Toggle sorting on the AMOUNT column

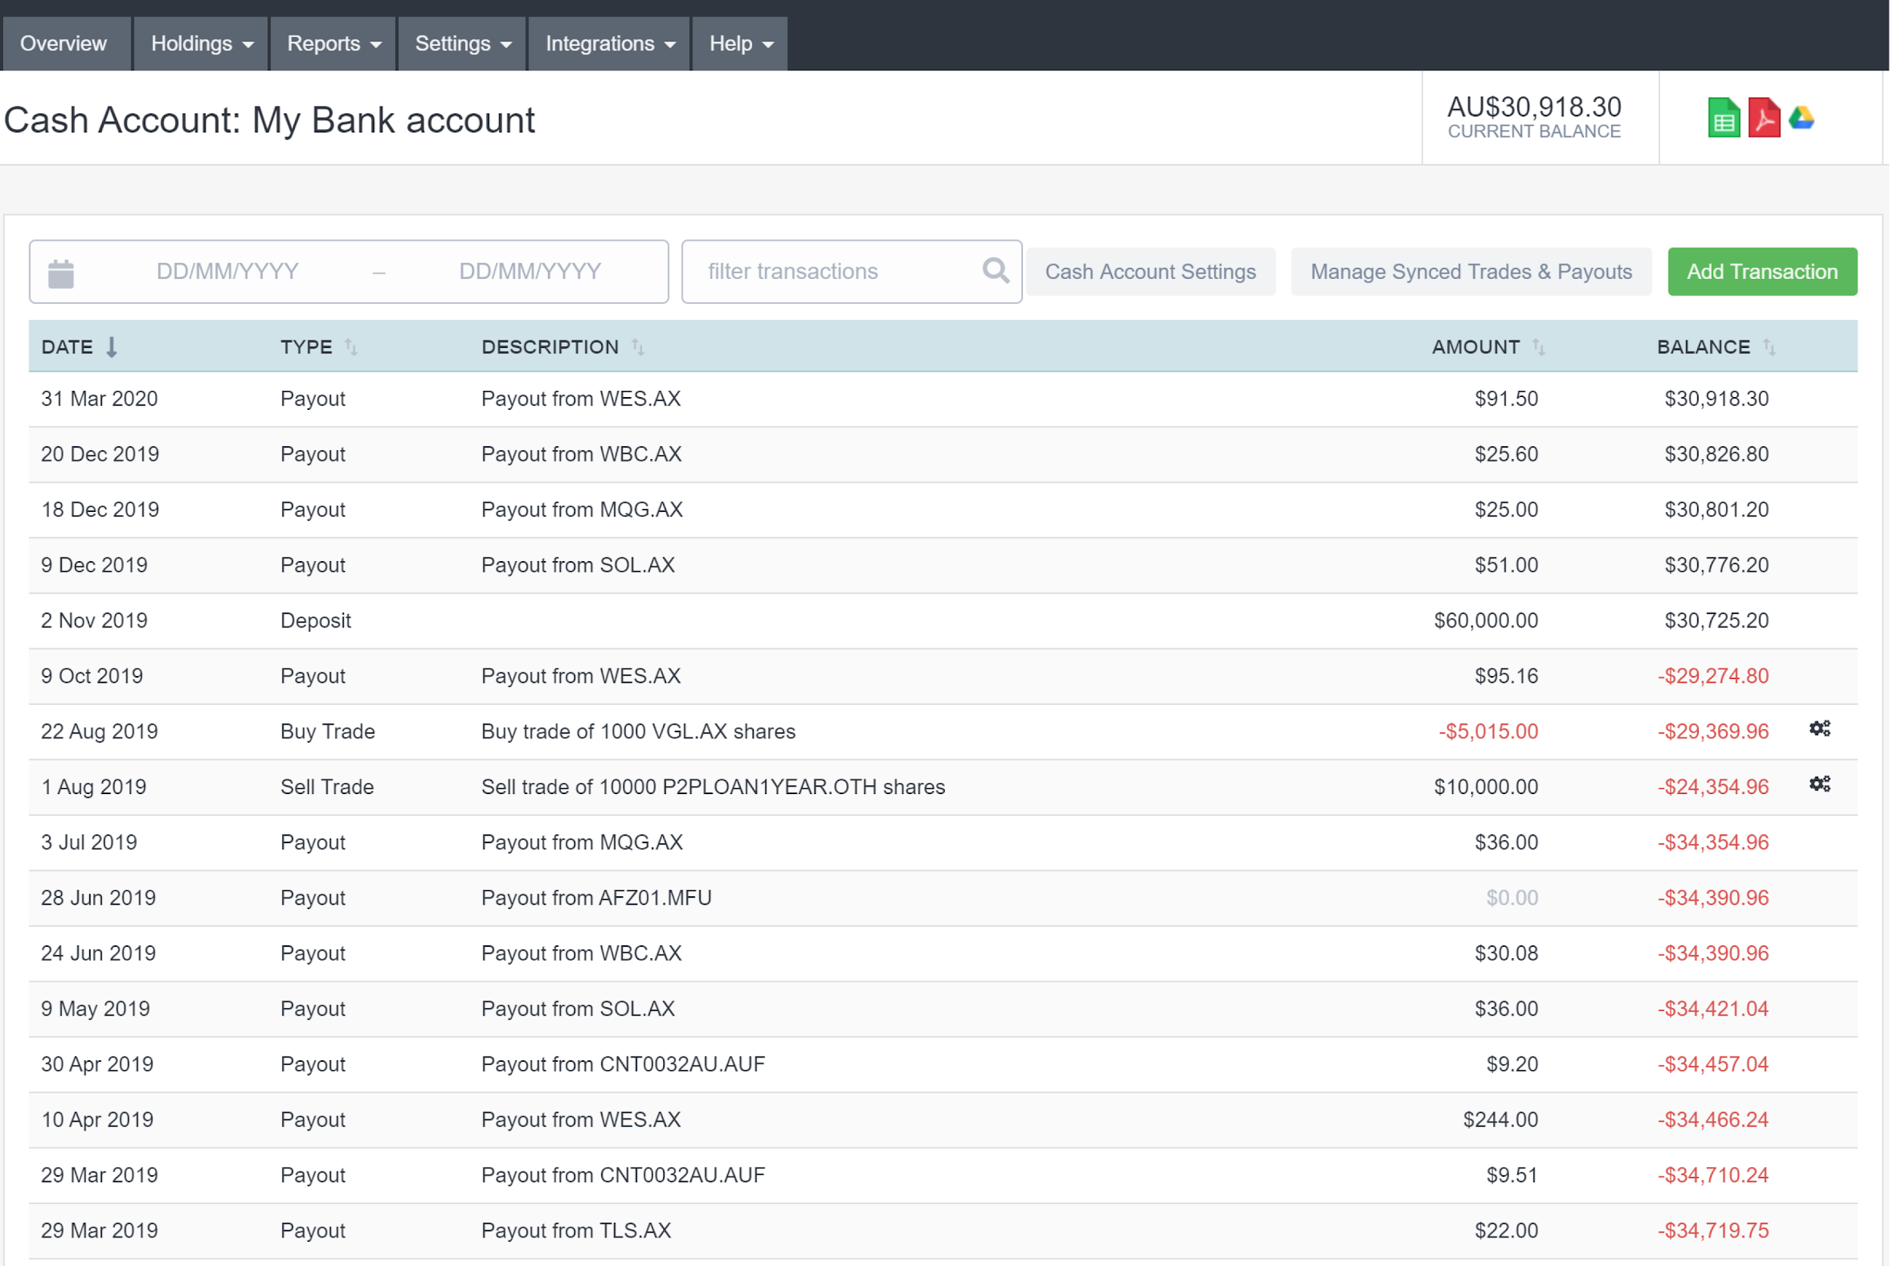tap(1540, 346)
